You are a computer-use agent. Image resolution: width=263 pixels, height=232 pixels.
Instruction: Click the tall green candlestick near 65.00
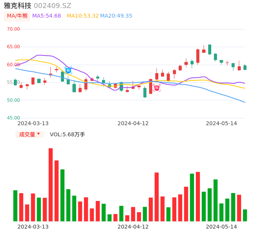point(210,49)
